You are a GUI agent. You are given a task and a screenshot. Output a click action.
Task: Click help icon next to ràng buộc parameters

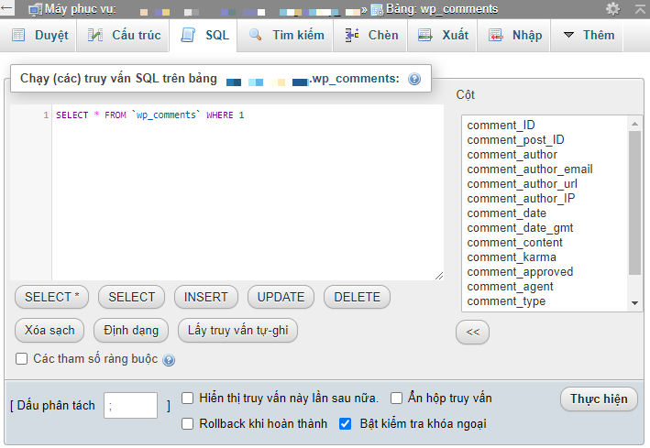169,360
